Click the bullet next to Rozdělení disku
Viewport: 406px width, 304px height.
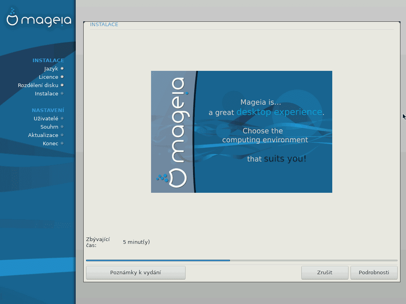(62, 85)
